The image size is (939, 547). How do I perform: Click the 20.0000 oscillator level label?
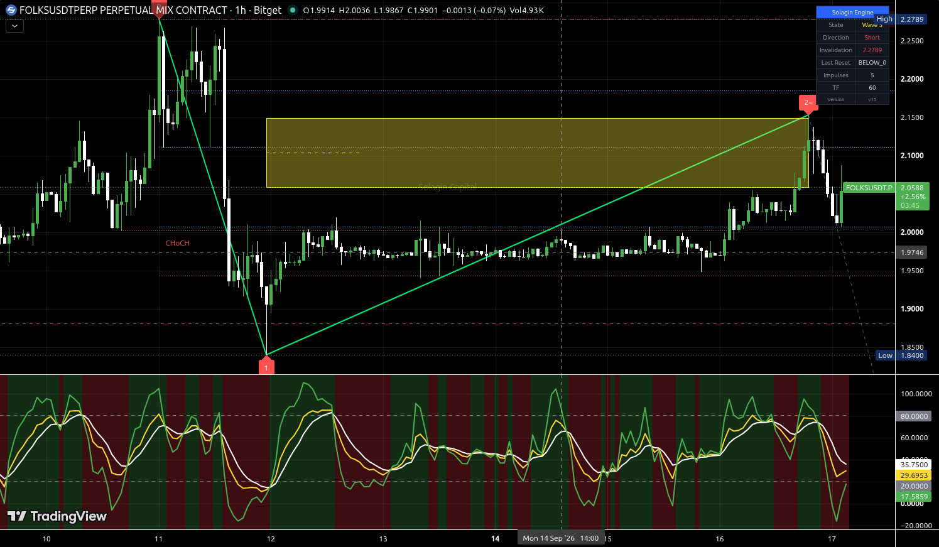point(914,486)
